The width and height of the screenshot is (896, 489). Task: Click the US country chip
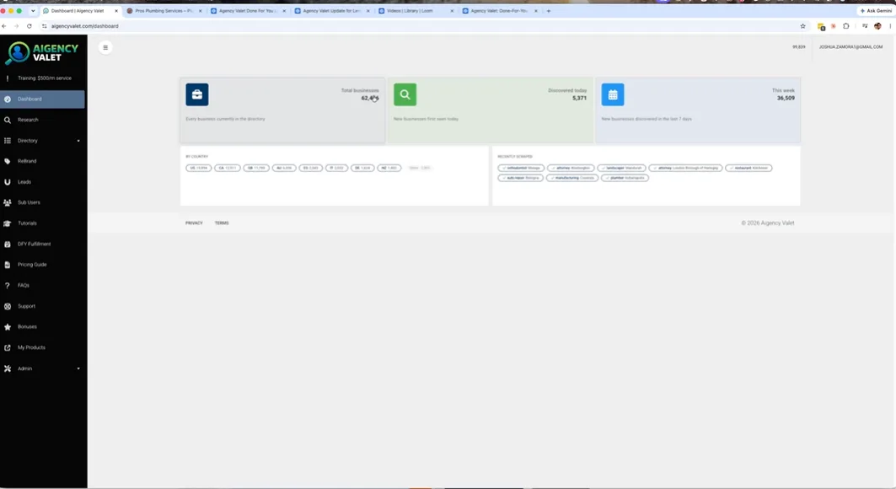(199, 168)
